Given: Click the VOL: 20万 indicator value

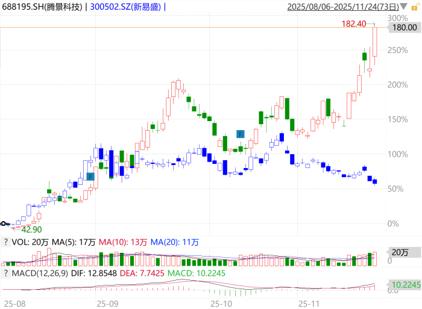Looking at the screenshot, I should coord(30,242).
